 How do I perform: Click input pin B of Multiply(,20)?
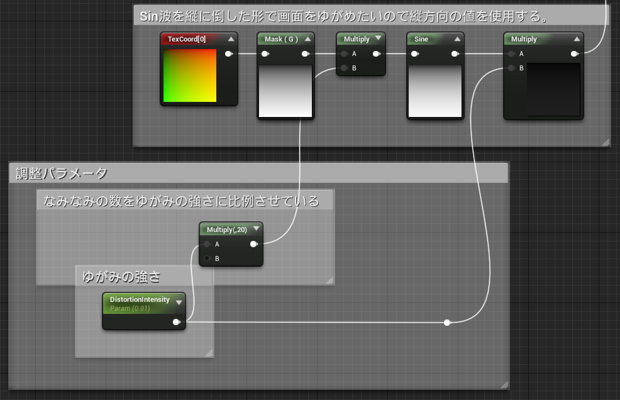[x=208, y=258]
